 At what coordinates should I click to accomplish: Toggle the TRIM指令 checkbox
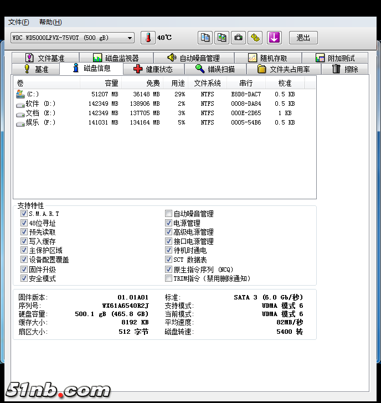tap(169, 278)
